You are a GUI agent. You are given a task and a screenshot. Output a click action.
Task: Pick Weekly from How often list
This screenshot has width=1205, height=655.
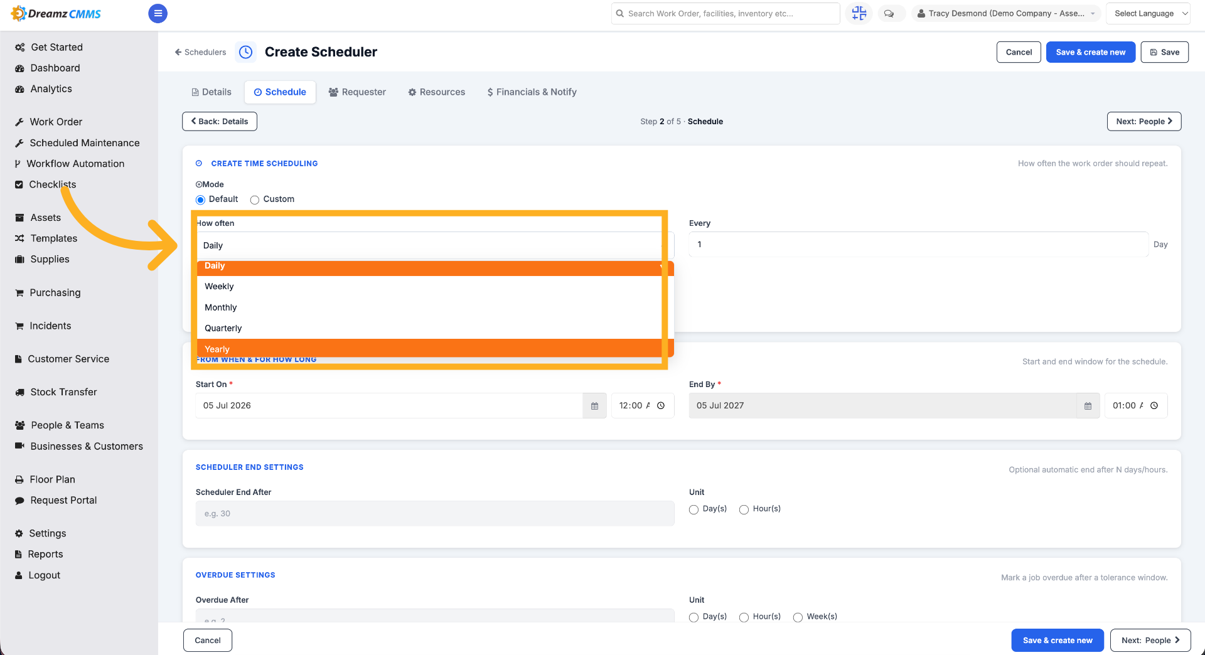point(435,287)
